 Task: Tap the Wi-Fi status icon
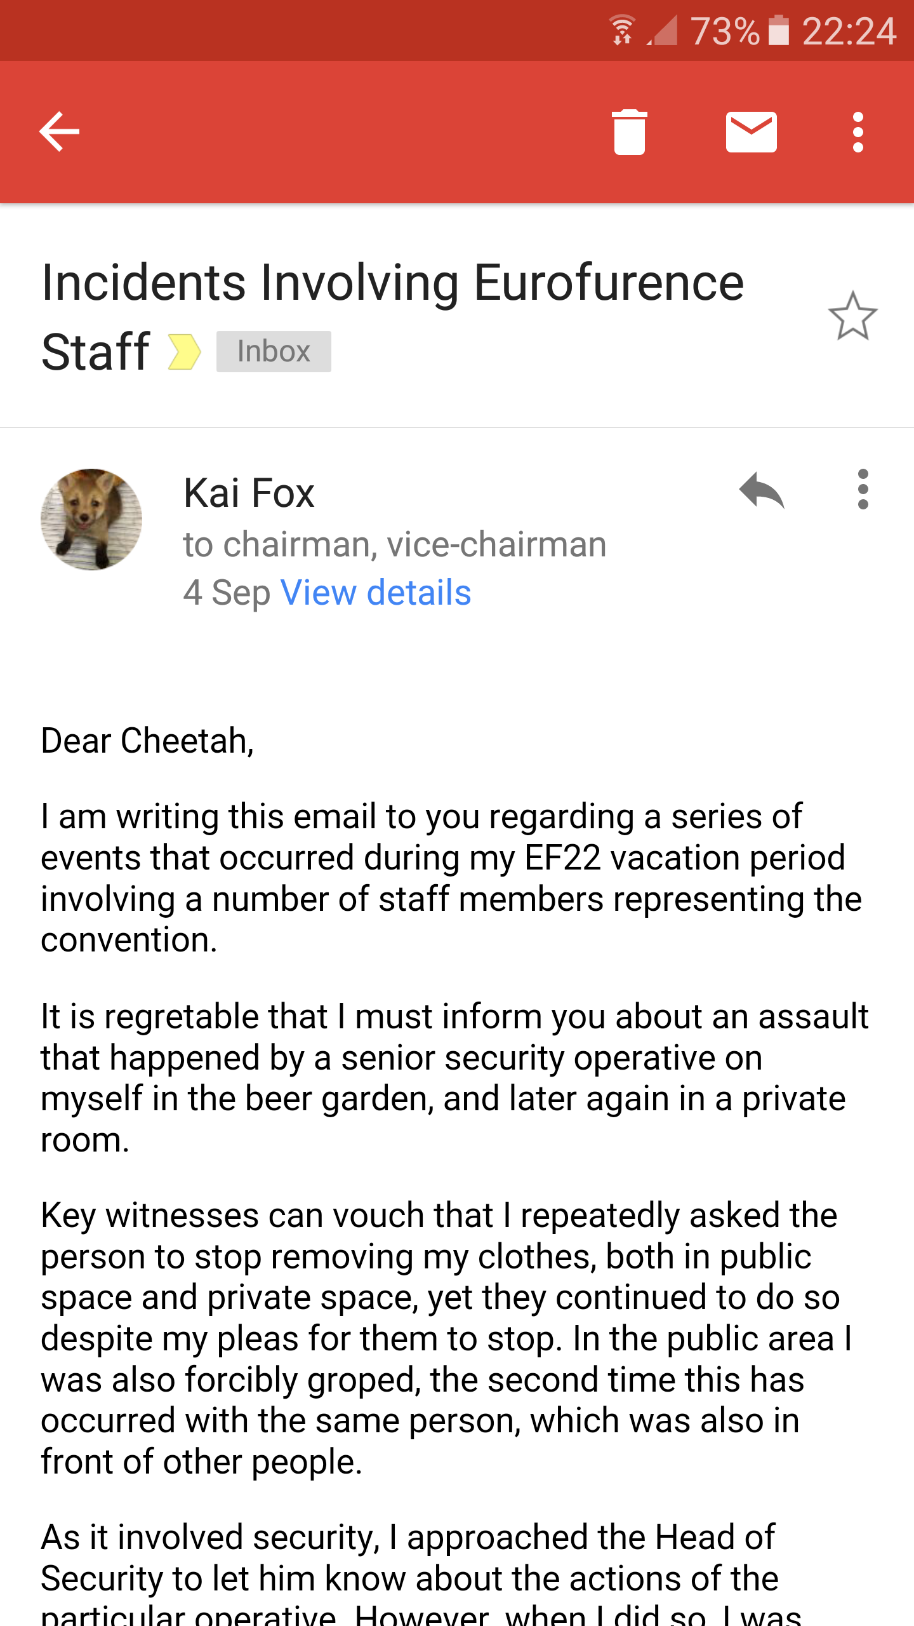622,30
